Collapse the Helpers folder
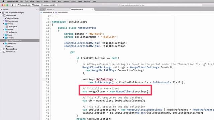214x120 pixels. tap(4, 24)
